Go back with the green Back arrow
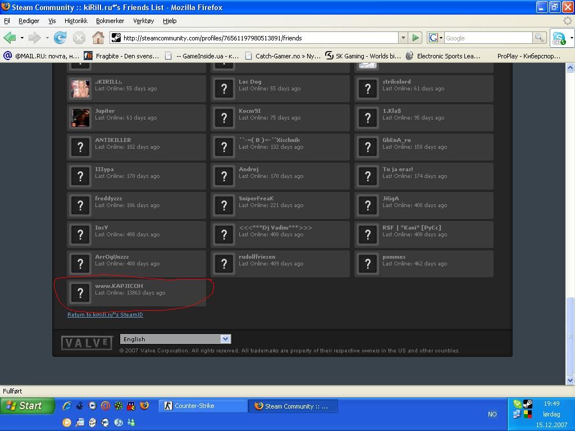 tap(10, 38)
